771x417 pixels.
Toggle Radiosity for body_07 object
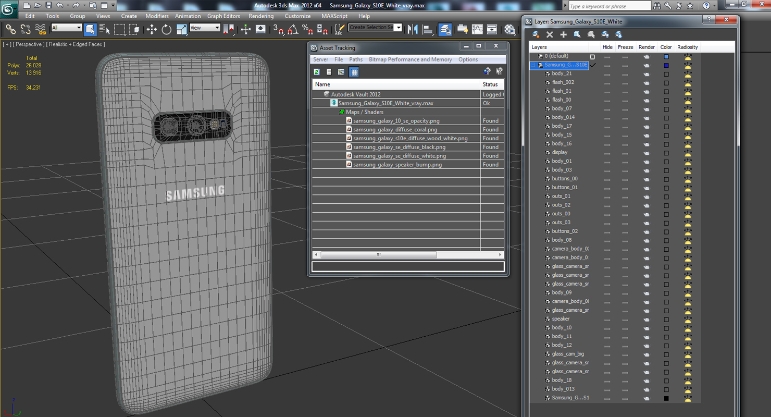tap(688, 109)
